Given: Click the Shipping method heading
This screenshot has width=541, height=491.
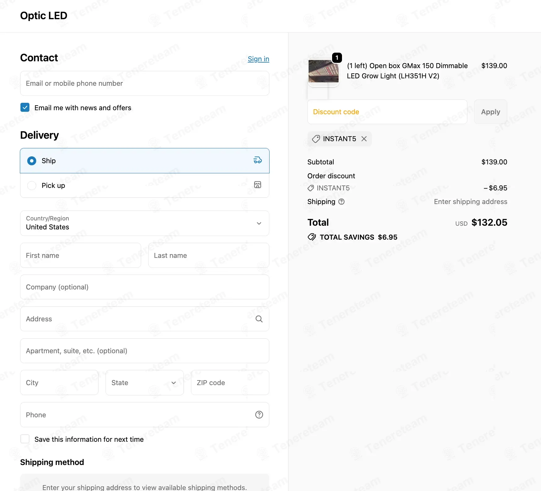Looking at the screenshot, I should click(52, 462).
